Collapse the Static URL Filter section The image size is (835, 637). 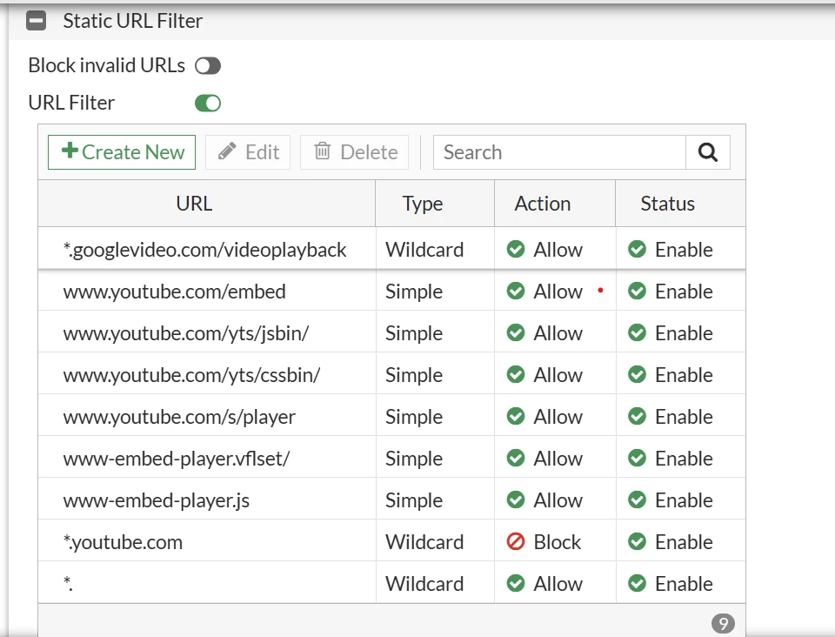pos(37,21)
